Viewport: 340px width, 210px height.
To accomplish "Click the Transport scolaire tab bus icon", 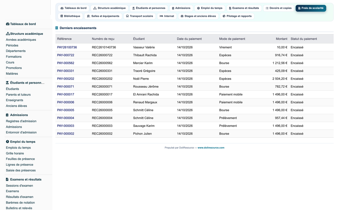I will pos(127,16).
